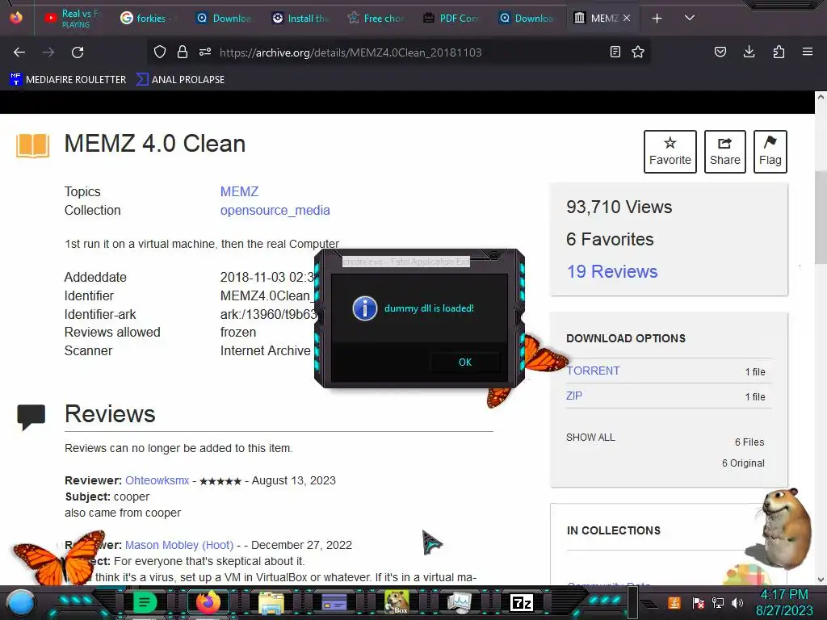Open 7-Zip from the taskbar
Screen dimensions: 827x620
tap(522, 602)
